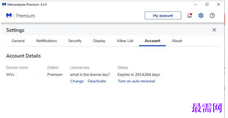Click the settings gear icon
Screen dimensions: 228x118
tap(201, 15)
